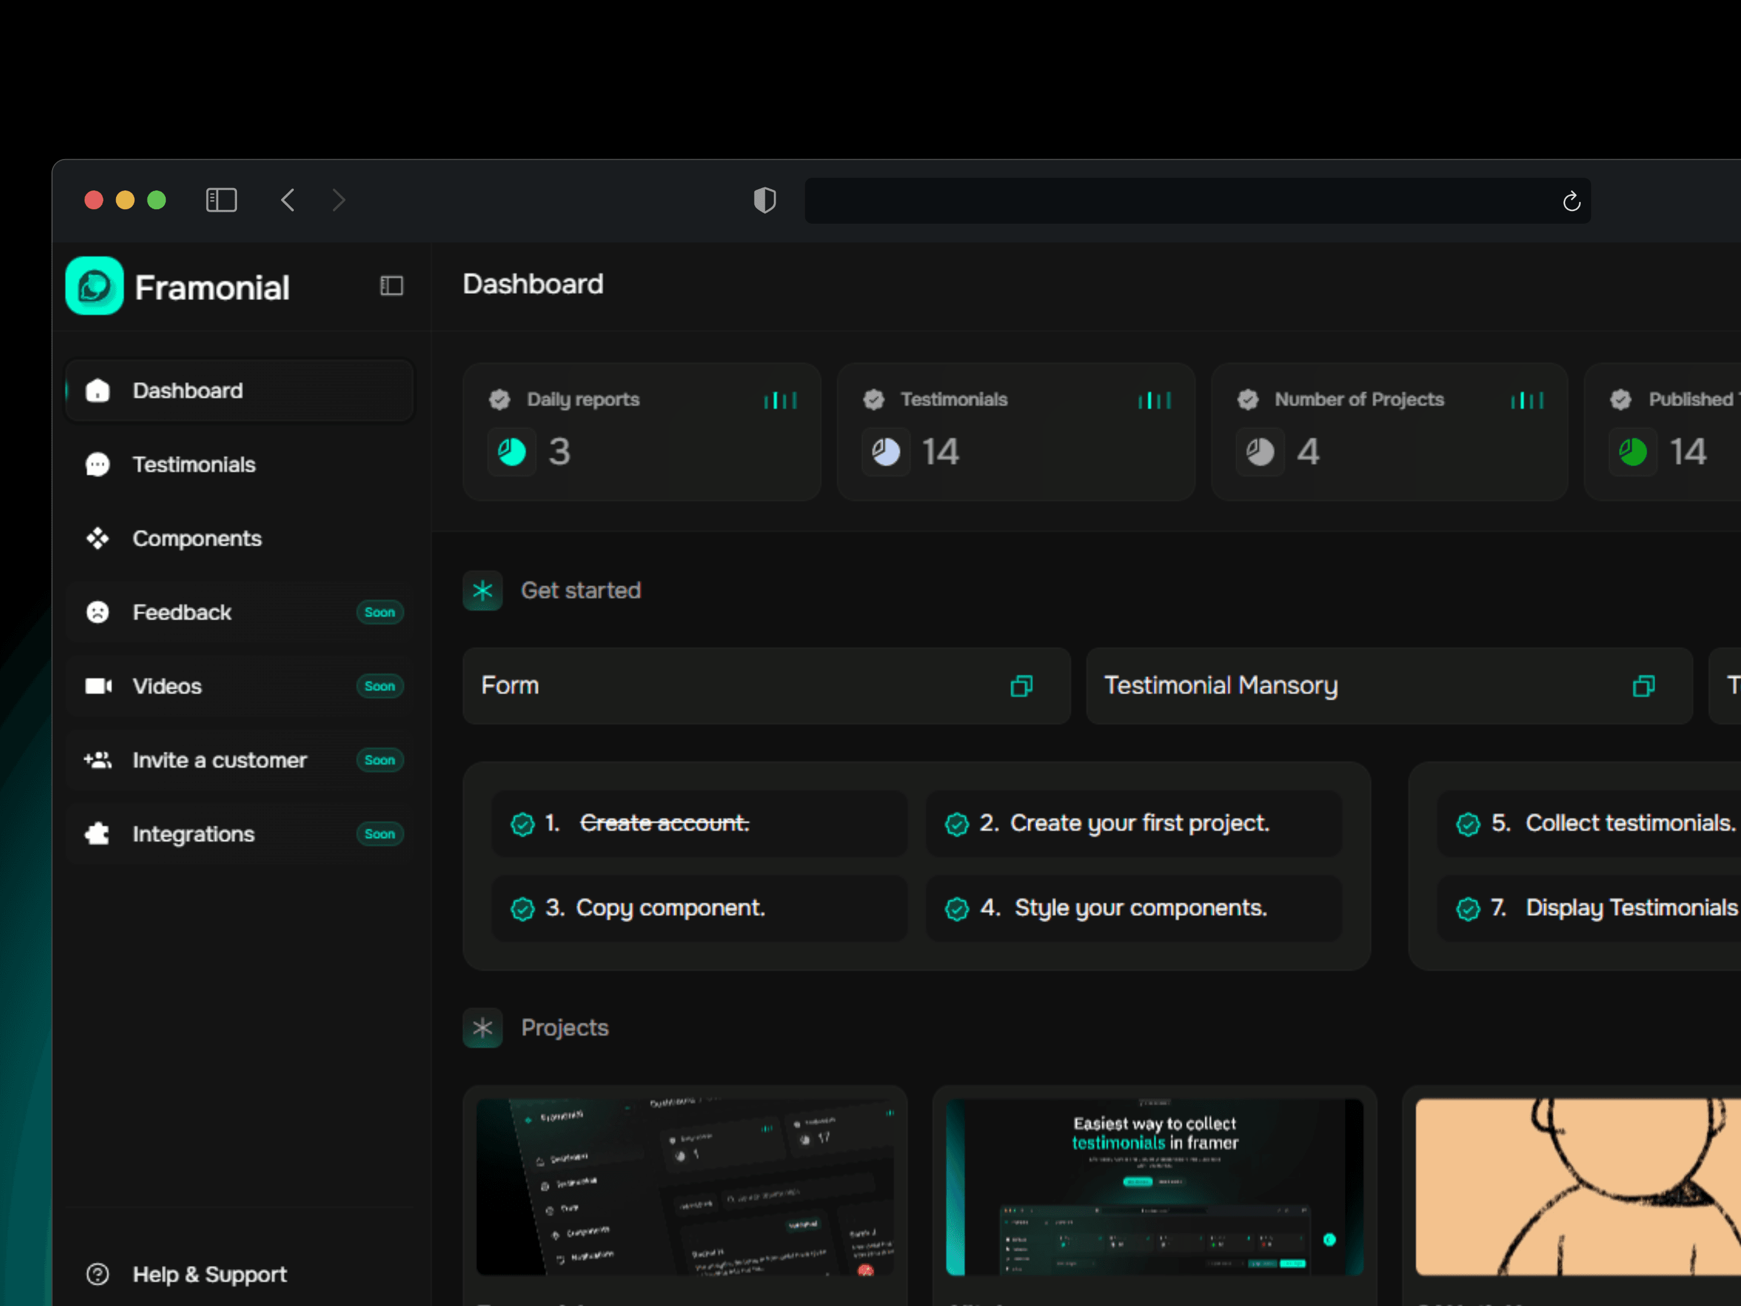The image size is (1741, 1306).
Task: Click the Framonial logo icon
Action: [94, 286]
